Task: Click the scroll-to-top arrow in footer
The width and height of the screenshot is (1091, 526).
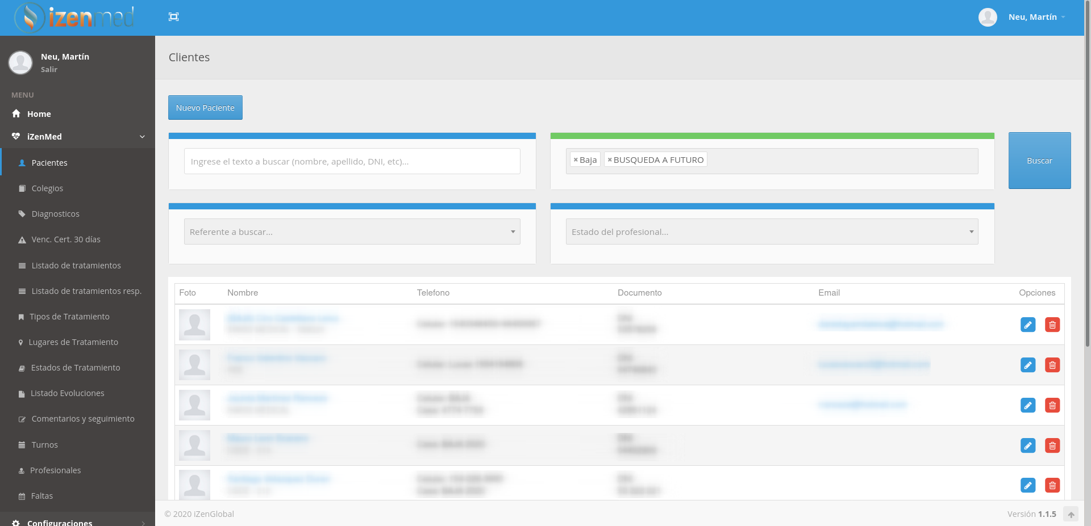Action: 1071,514
